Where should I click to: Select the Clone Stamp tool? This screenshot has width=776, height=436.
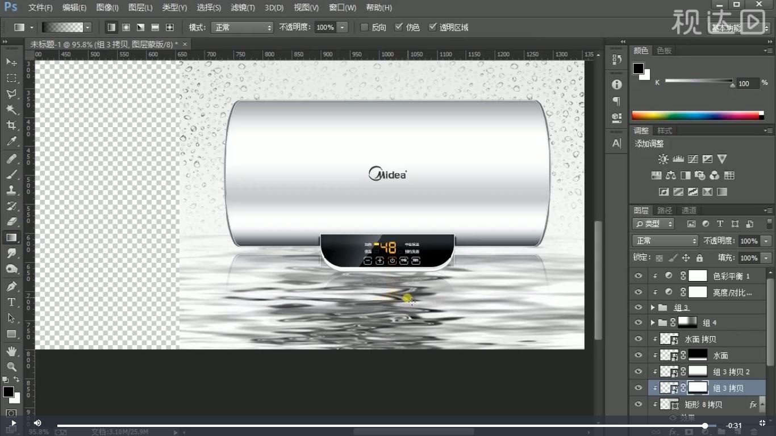11,191
